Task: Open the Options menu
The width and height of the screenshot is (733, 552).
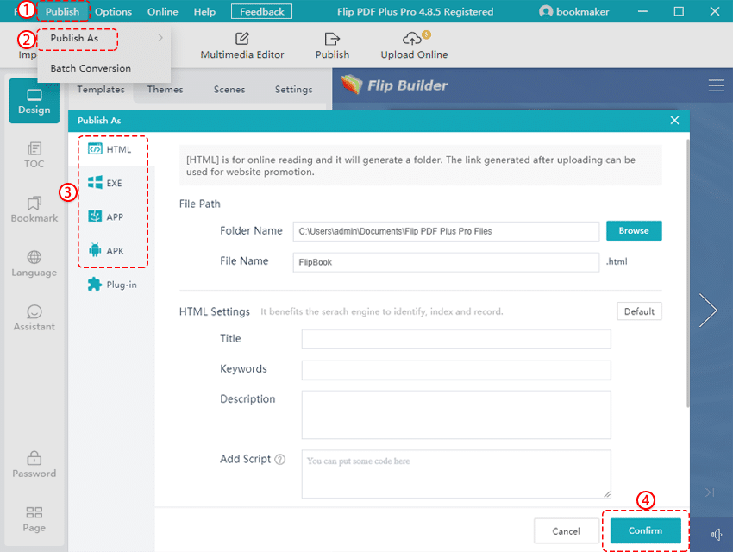Action: [113, 11]
